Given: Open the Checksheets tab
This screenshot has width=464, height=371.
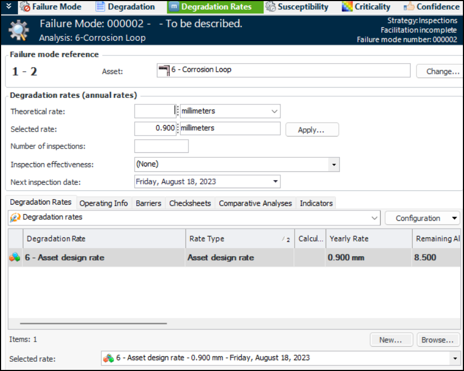Looking at the screenshot, I should 190,203.
